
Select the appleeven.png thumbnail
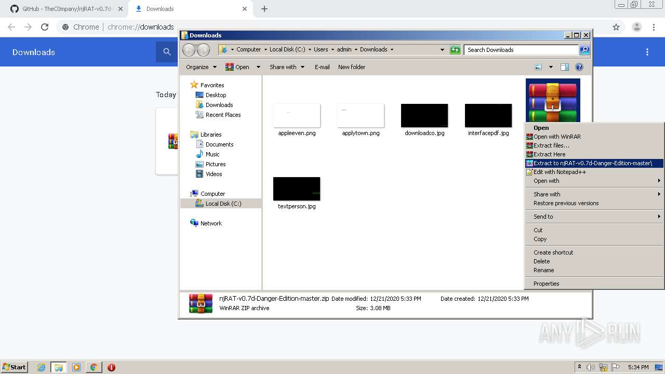(297, 115)
